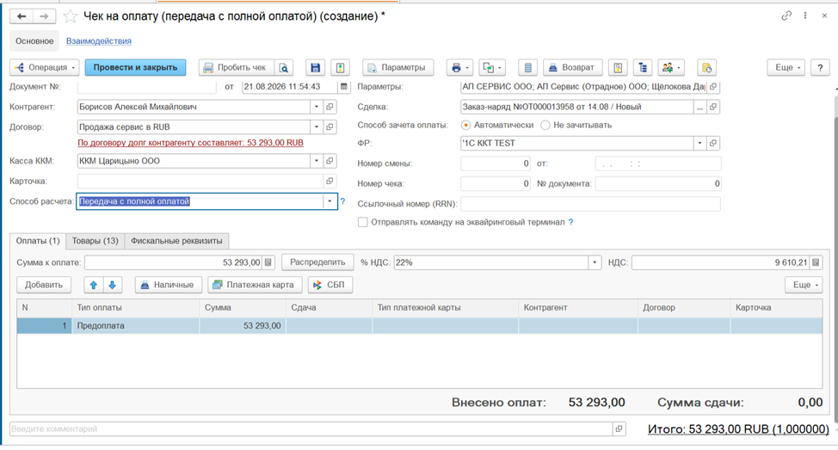The height and width of the screenshot is (450, 838).
Task: Get link to document chain icon
Action: pyautogui.click(x=786, y=16)
